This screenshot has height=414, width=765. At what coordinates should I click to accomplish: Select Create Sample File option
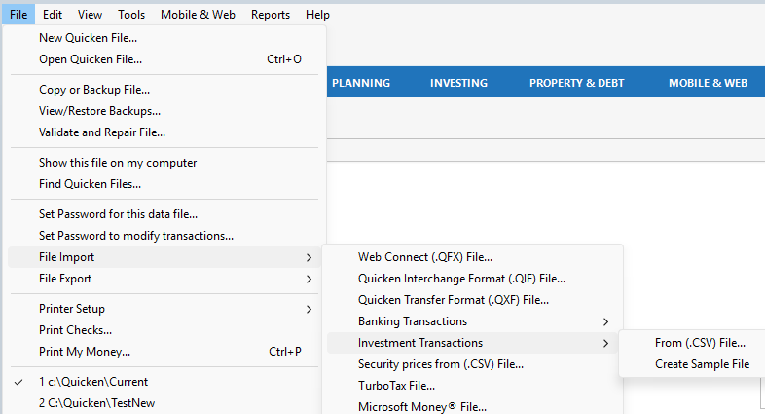pyautogui.click(x=702, y=364)
